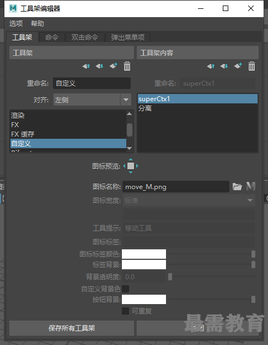
Task: Close the 工具架编辑器 window
Action: (x=251, y=9)
